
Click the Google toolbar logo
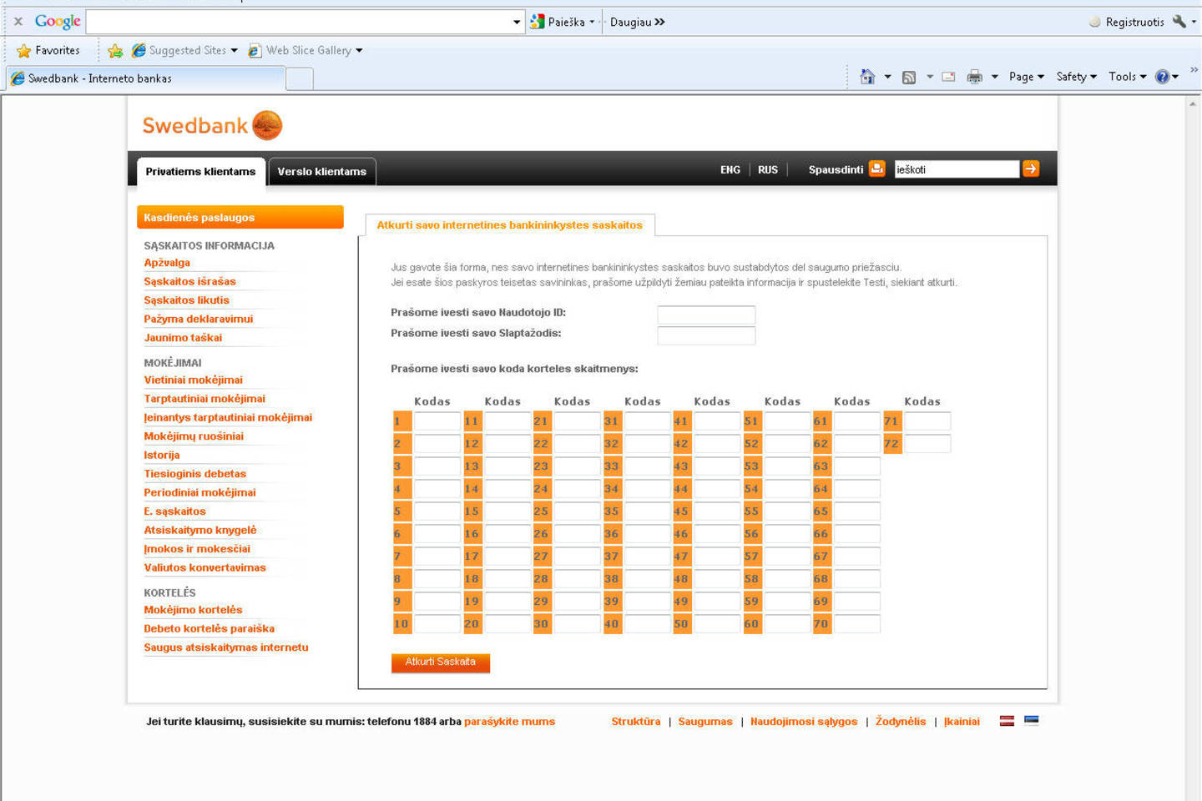[58, 22]
